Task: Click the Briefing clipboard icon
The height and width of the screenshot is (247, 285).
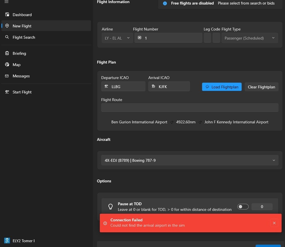Action: (7, 53)
